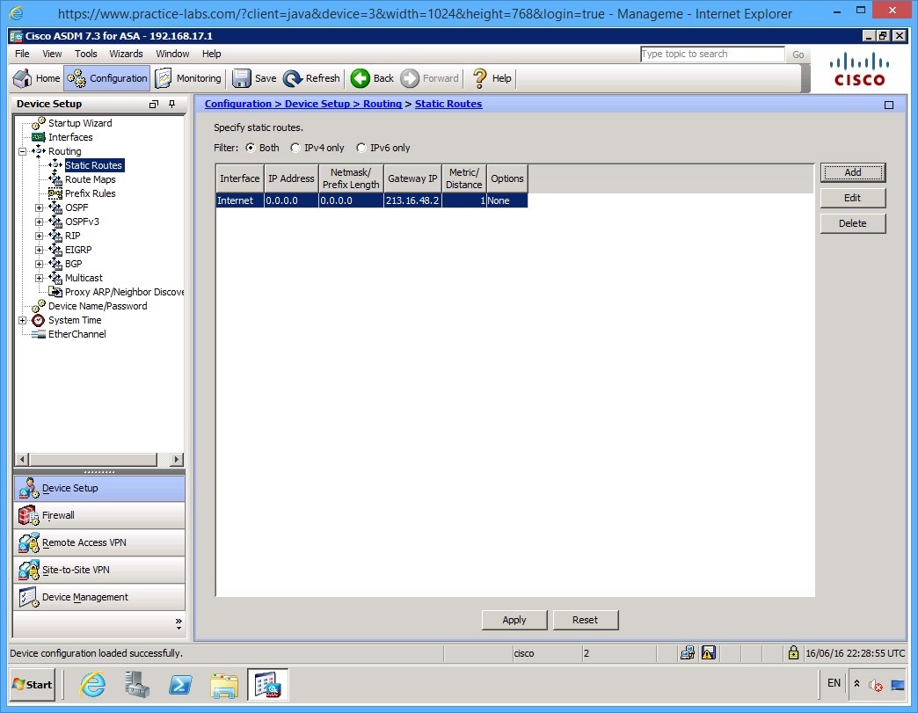This screenshot has width=918, height=713.
Task: Select the IPv6 only filter
Action: [361, 148]
